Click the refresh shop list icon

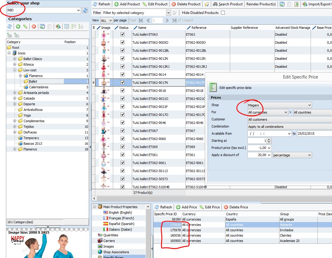coord(85,10)
